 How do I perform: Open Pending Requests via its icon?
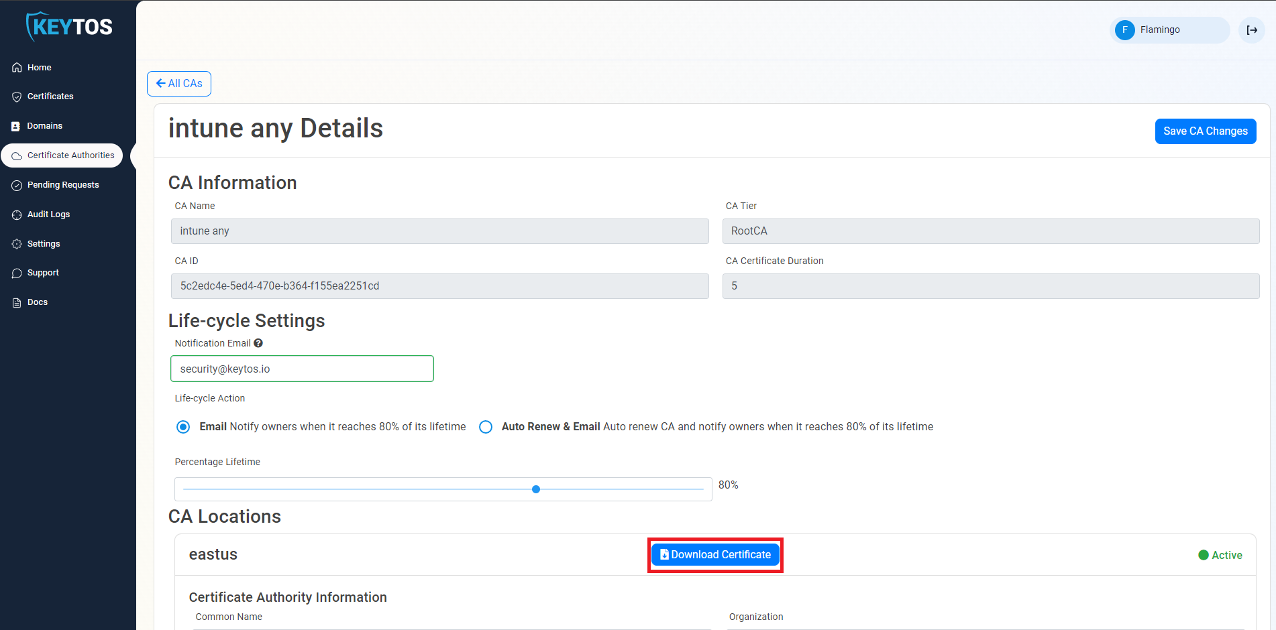(16, 184)
